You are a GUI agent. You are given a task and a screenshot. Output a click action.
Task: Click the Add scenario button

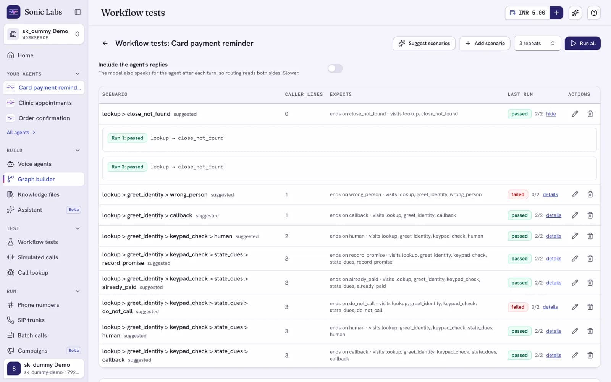coord(485,44)
